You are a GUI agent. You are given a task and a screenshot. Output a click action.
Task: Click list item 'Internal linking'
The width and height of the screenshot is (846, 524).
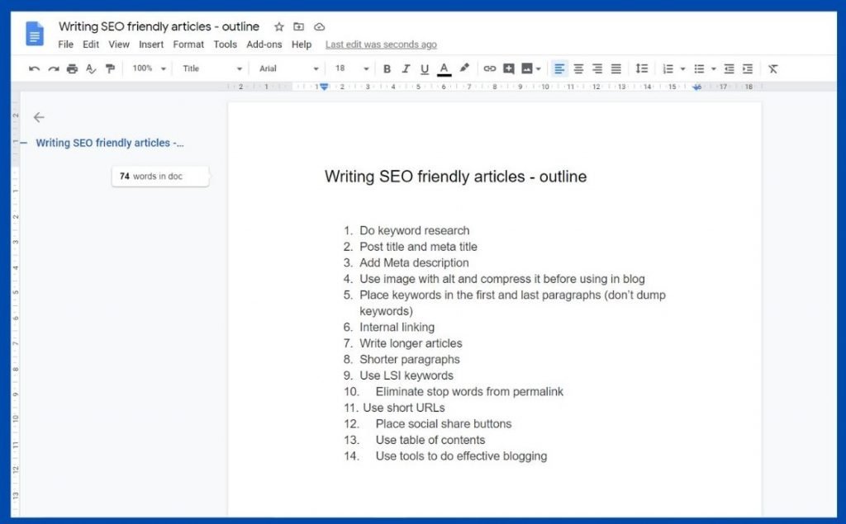[397, 328]
